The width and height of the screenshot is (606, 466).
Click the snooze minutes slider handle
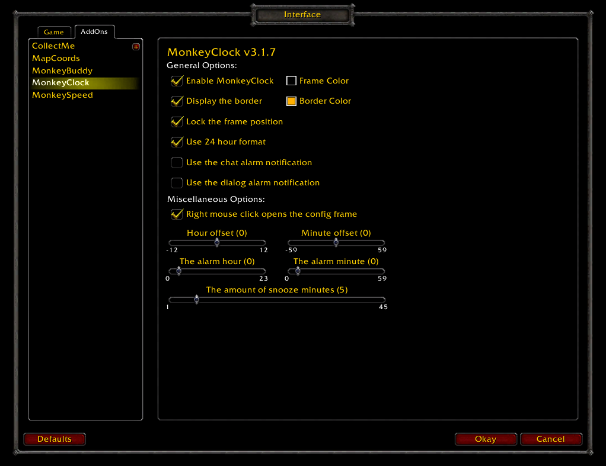196,299
